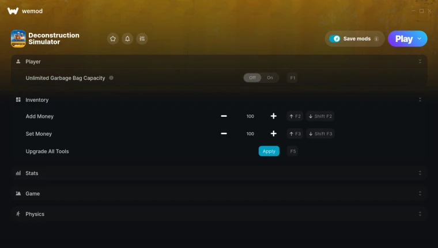Click the Save mods info icon
Image resolution: width=438 pixels, height=248 pixels.
click(376, 39)
